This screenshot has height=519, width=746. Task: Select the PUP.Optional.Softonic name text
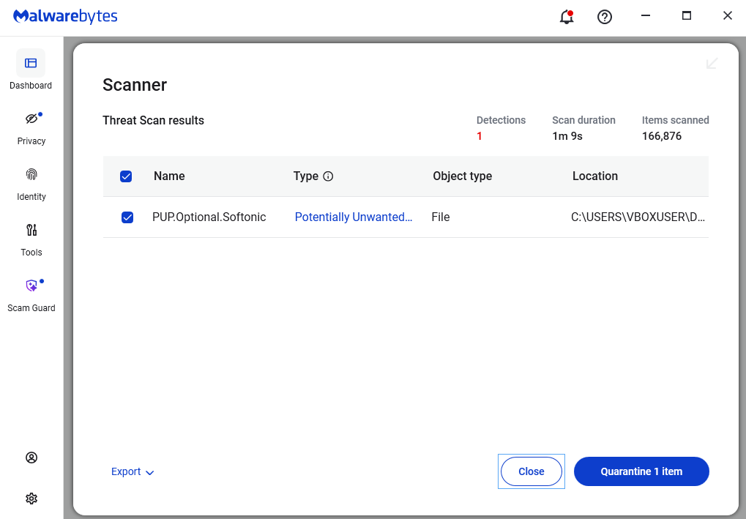pos(209,217)
